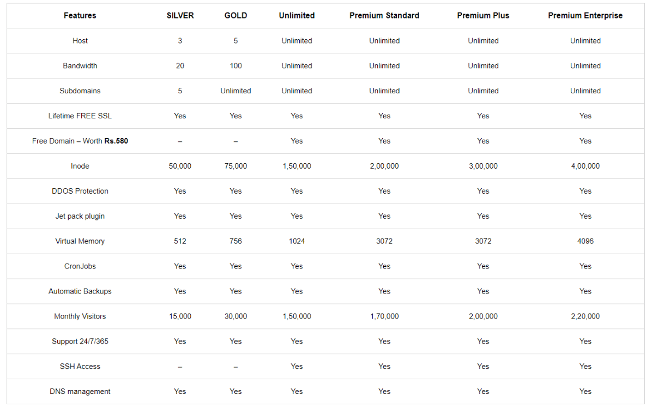Click the Inode feature label
Viewport: 652px width, 407px height.
click(80, 166)
